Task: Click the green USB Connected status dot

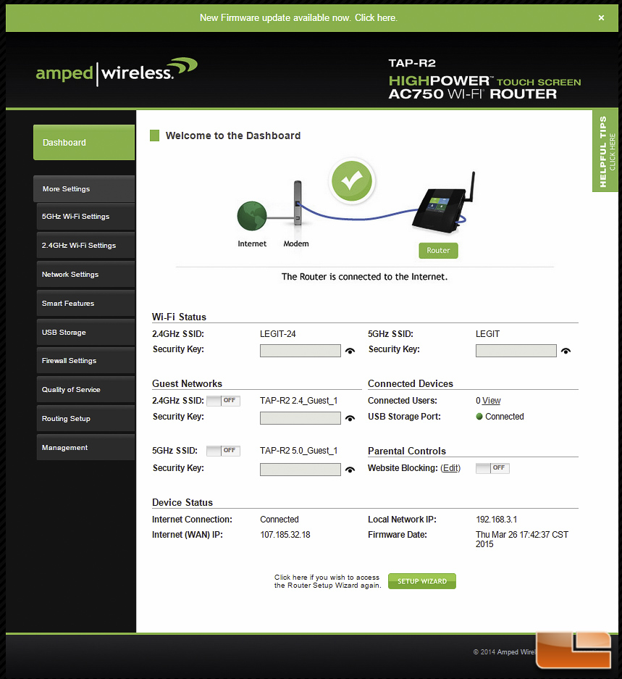Action: pyautogui.click(x=479, y=417)
